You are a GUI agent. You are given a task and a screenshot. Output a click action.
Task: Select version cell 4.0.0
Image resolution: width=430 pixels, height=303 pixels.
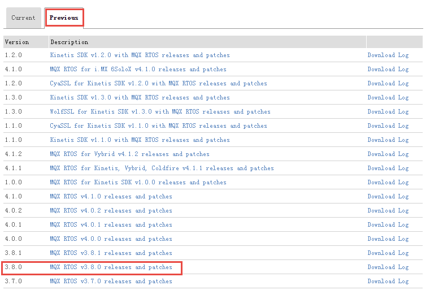pos(13,239)
